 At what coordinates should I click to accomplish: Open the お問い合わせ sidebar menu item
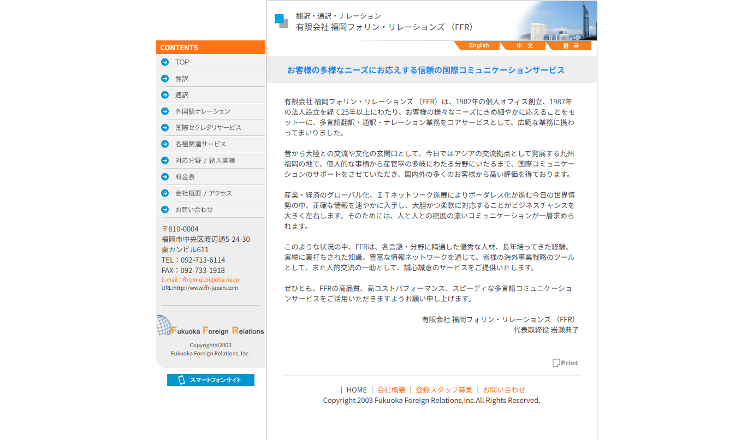point(211,210)
